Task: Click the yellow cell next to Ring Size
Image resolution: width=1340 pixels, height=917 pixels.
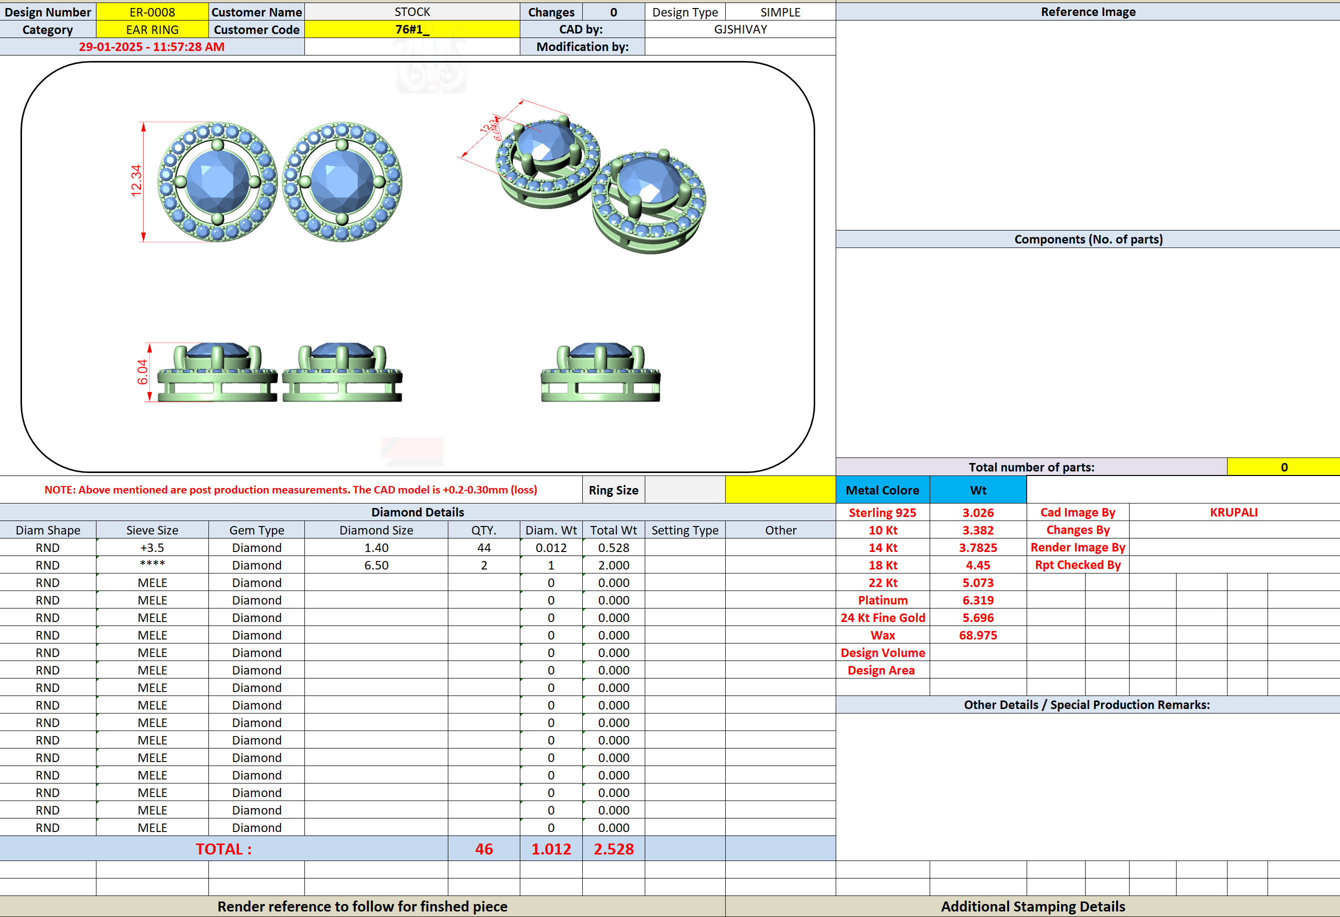Action: click(780, 490)
